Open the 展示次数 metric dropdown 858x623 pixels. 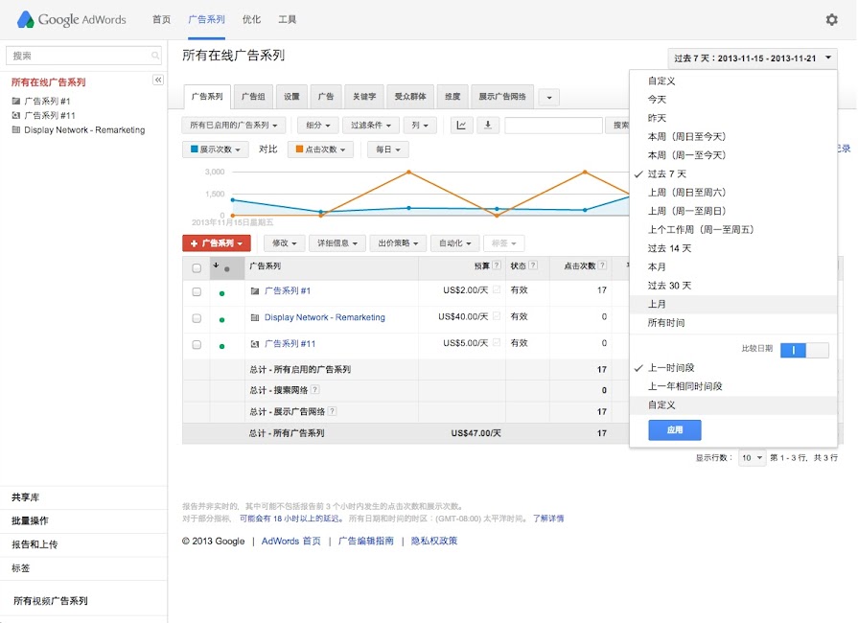[216, 150]
